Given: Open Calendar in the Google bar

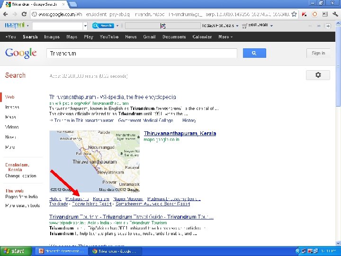Looking at the screenshot, I should [202, 37].
